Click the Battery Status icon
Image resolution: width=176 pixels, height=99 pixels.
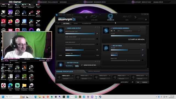pyautogui.click(x=61, y=65)
